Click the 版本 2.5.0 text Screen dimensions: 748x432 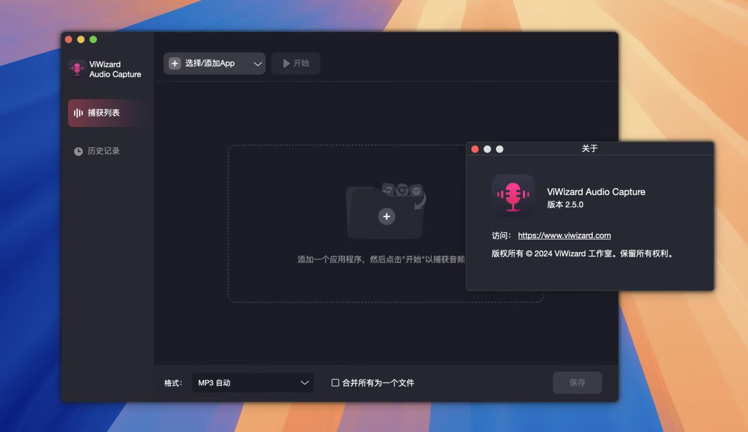(565, 205)
